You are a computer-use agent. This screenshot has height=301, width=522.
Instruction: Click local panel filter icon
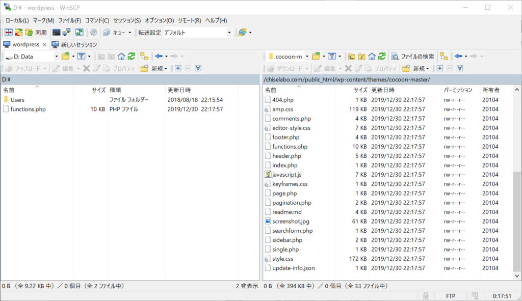pyautogui.click(x=82, y=56)
